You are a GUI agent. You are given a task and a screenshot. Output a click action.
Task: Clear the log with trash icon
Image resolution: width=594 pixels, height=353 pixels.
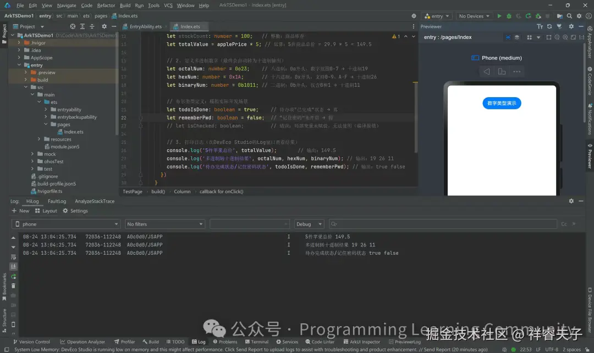pos(14,286)
